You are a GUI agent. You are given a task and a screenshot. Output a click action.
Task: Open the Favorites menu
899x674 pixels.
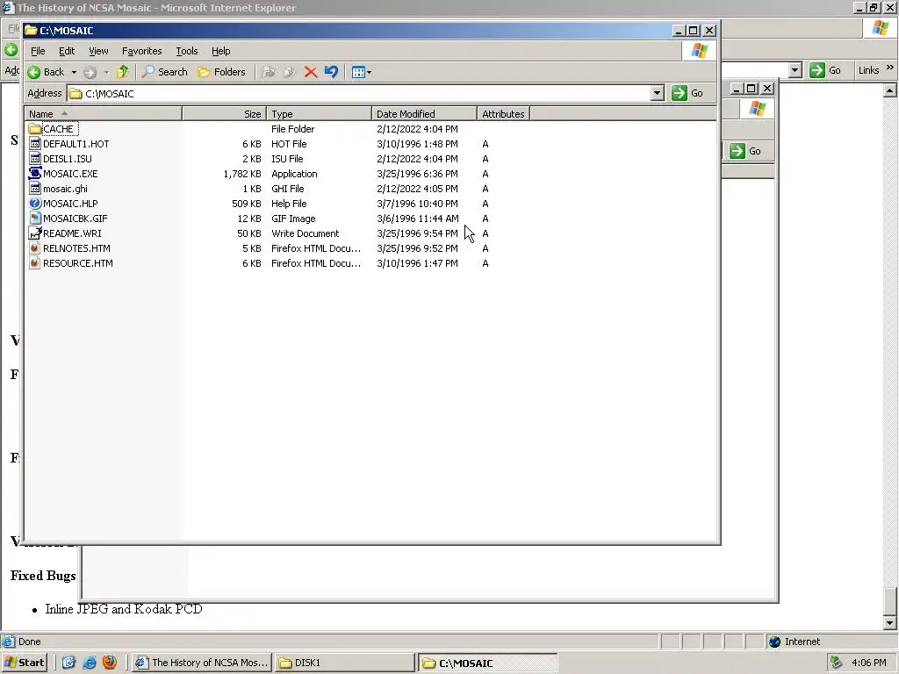click(141, 51)
